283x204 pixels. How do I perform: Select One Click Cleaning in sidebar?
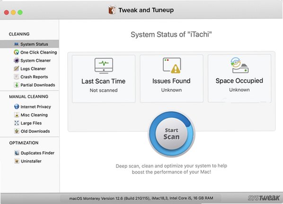tap(29, 52)
